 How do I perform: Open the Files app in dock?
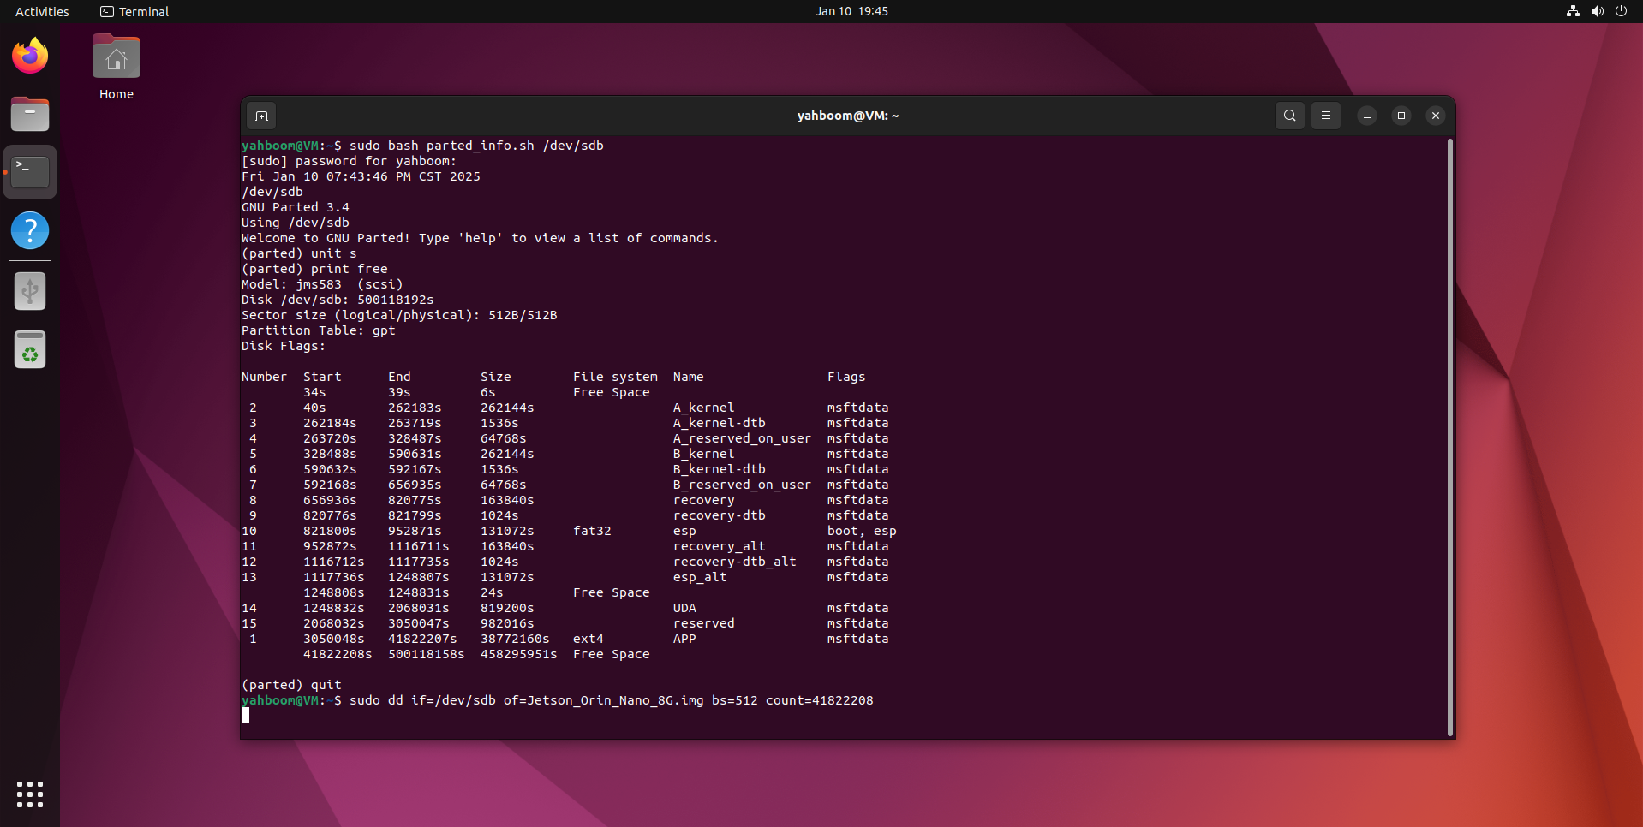coord(30,115)
